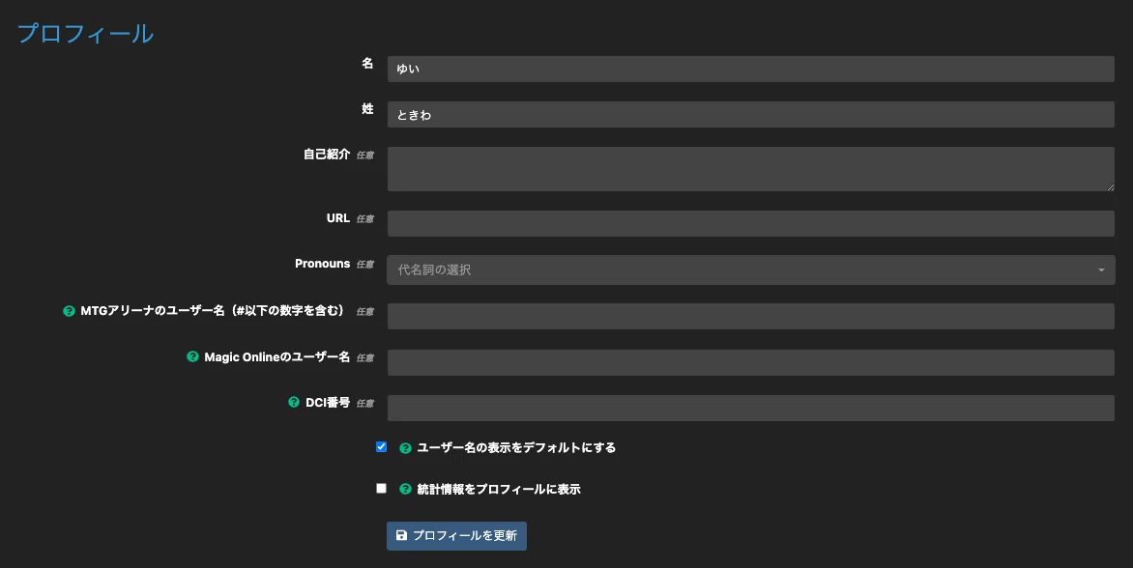Click help icon beside ユーザー名の表示をデフォルトにする

[x=405, y=448]
